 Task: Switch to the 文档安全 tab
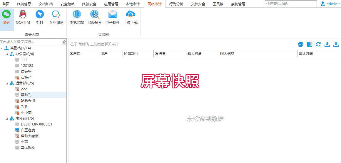(198, 4)
